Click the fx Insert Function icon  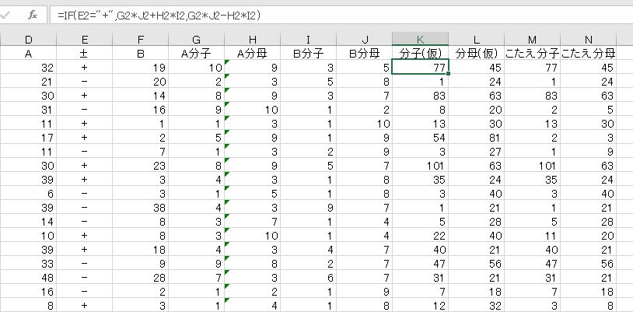33,16
